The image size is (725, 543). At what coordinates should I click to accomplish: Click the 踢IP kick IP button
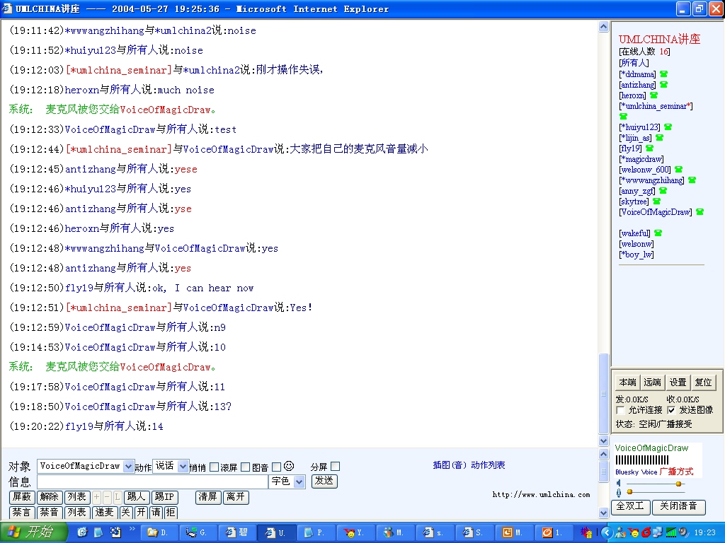click(164, 497)
